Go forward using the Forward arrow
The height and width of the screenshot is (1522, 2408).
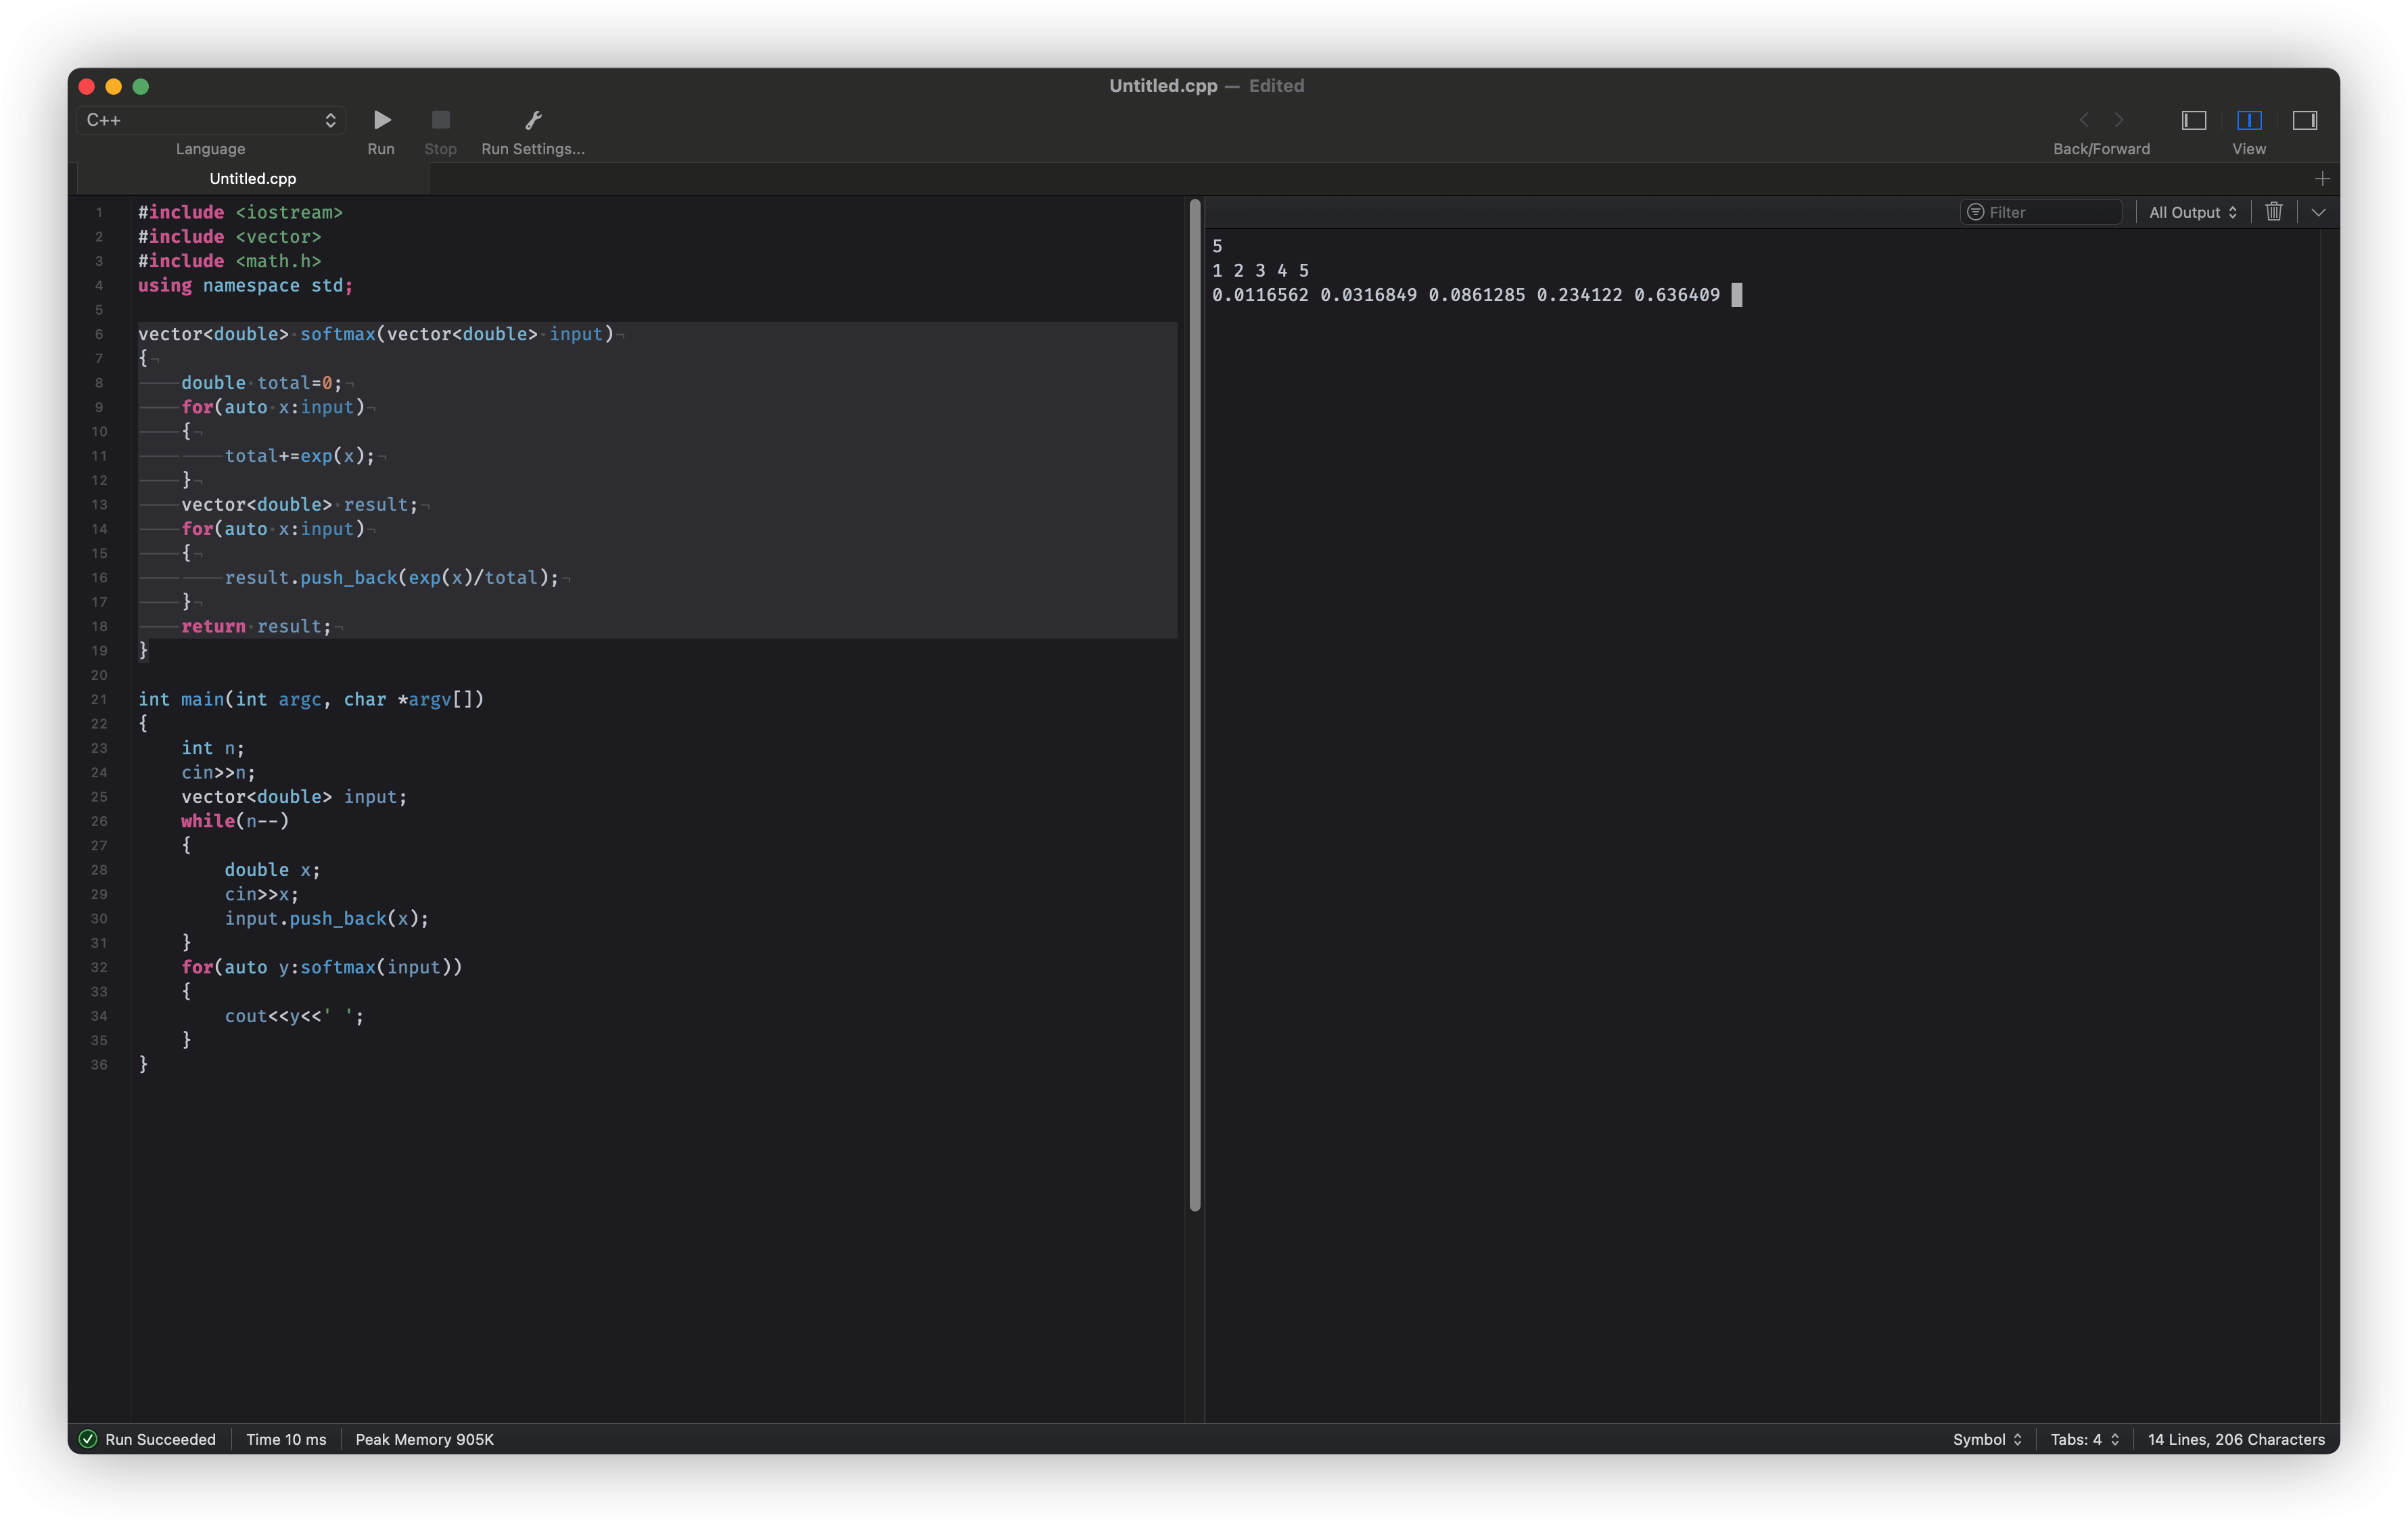2119,120
